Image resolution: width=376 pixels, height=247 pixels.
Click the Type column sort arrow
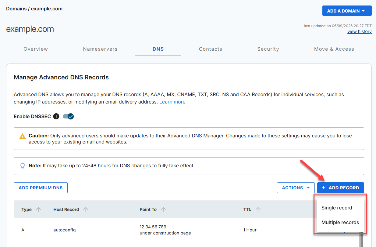[38, 209]
